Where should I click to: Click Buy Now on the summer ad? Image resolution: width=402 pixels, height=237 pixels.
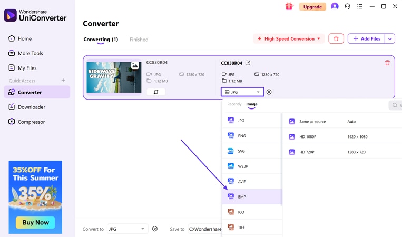point(35,222)
